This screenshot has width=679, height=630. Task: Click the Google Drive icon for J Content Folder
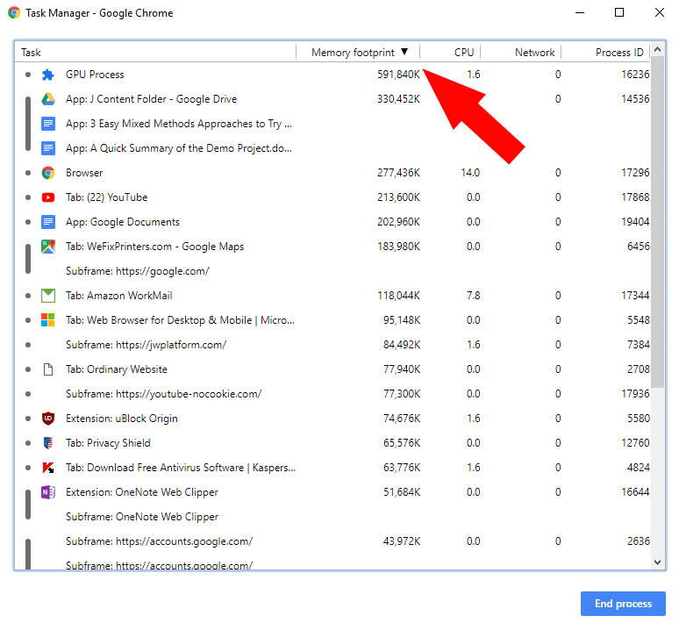[x=47, y=99]
